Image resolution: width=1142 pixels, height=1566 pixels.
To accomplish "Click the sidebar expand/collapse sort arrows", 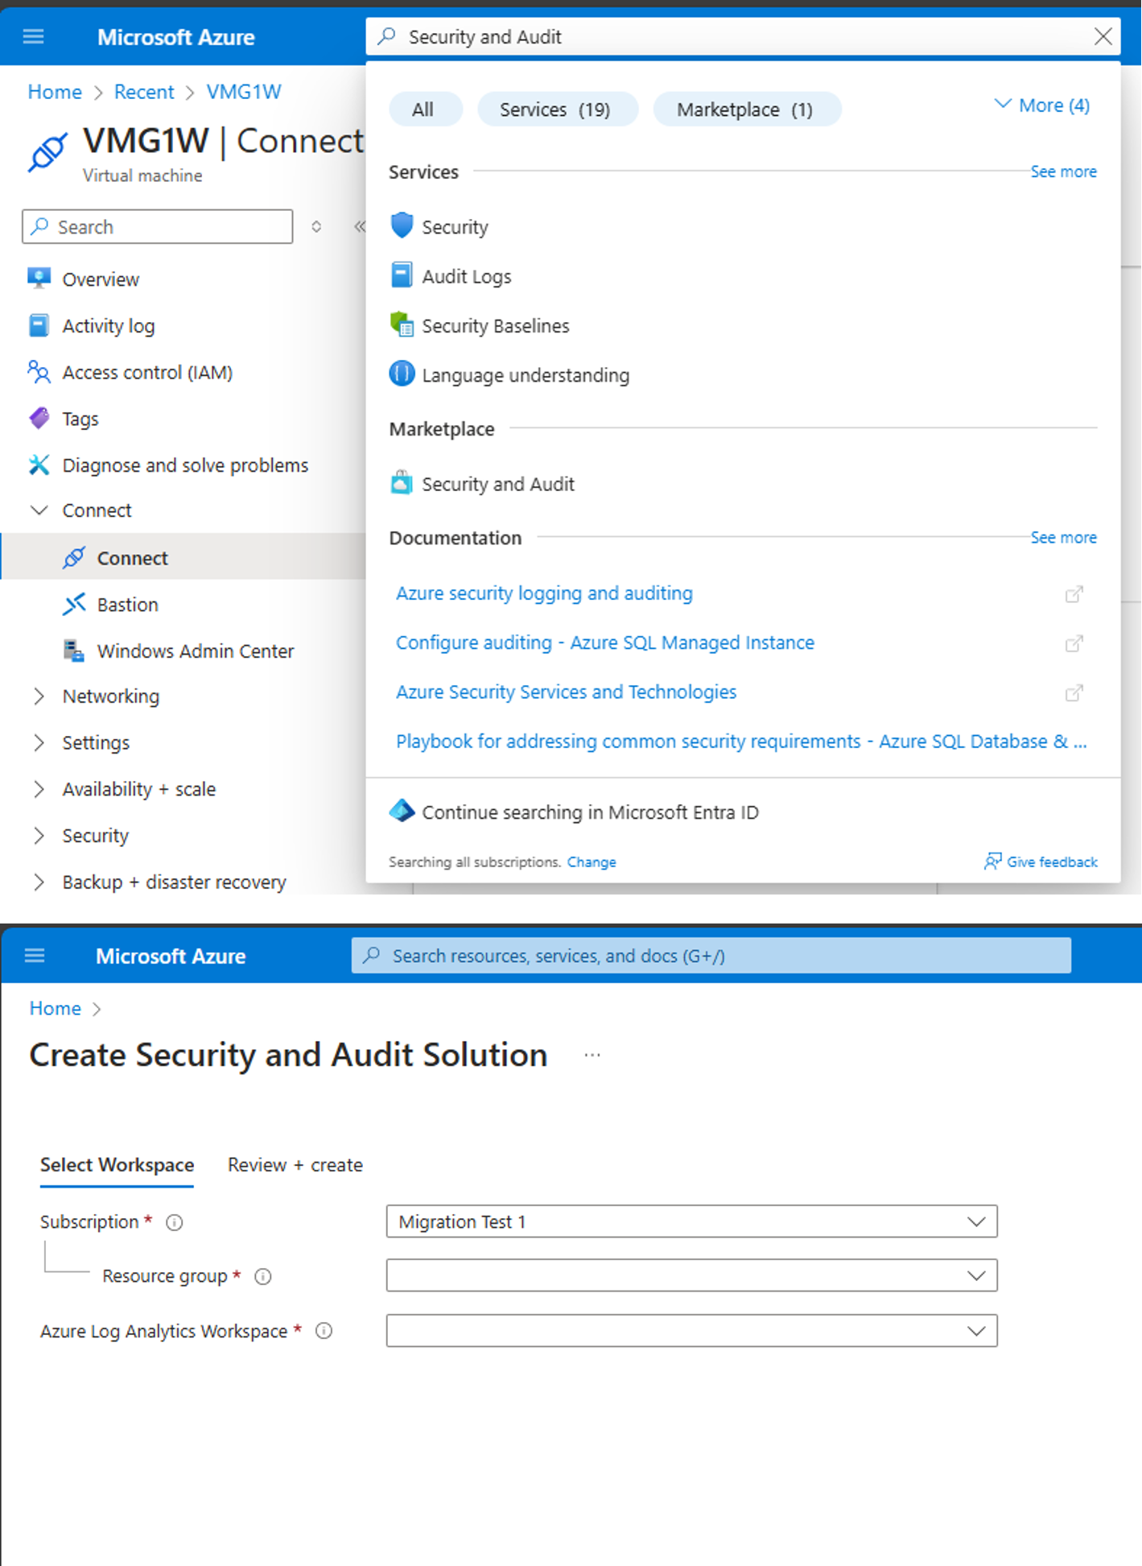I will [x=316, y=226].
